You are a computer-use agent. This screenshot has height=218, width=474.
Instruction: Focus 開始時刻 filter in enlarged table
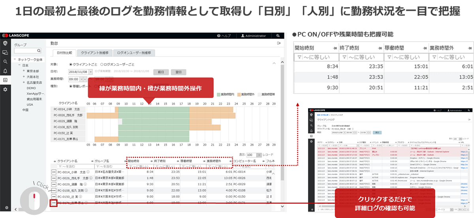pyautogui.click(x=317, y=58)
